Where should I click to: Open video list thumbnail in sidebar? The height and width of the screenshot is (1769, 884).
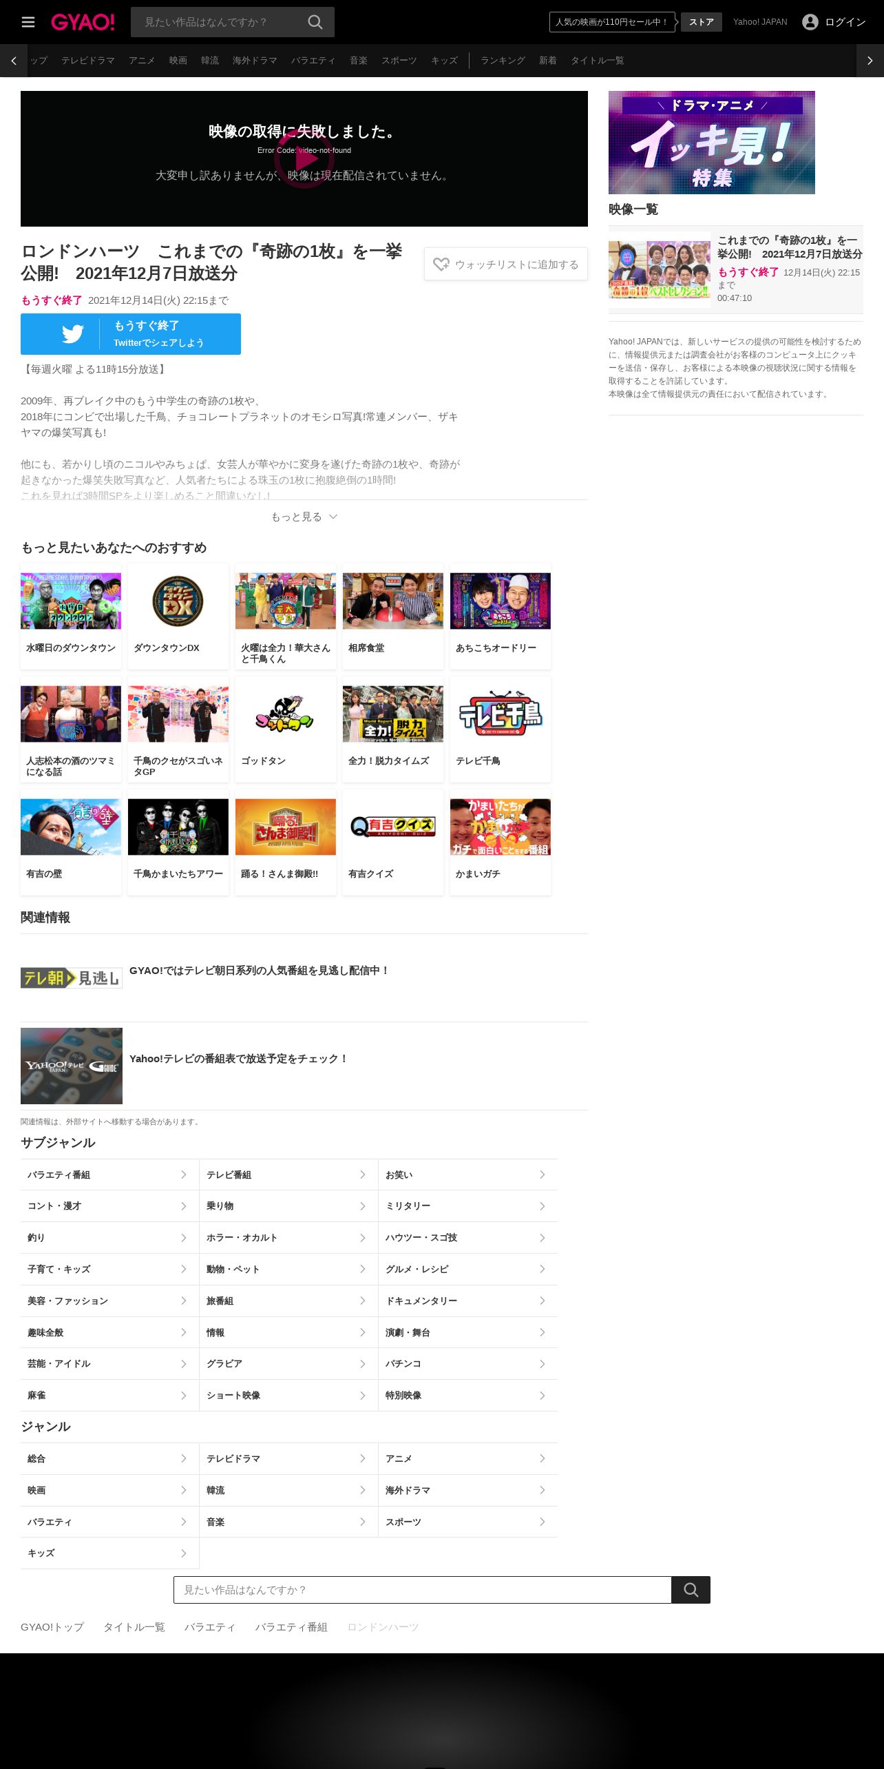660,269
